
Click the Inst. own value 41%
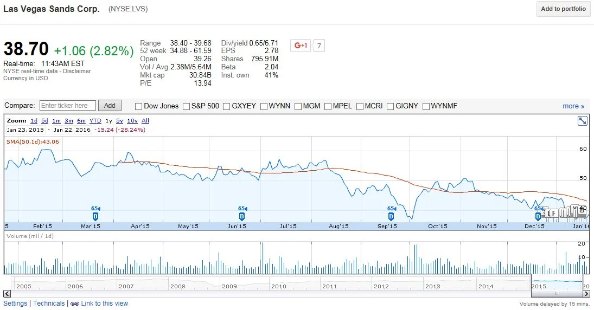tap(271, 75)
